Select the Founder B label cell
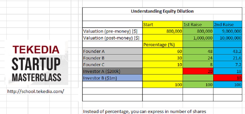Screen dimensions: 245x114 tap(112, 58)
